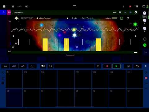Image resolution: width=149 pixels, height=112 pixels.
Task: Open the routing view icon in toolbar
Action: pyautogui.click(x=5, y=66)
